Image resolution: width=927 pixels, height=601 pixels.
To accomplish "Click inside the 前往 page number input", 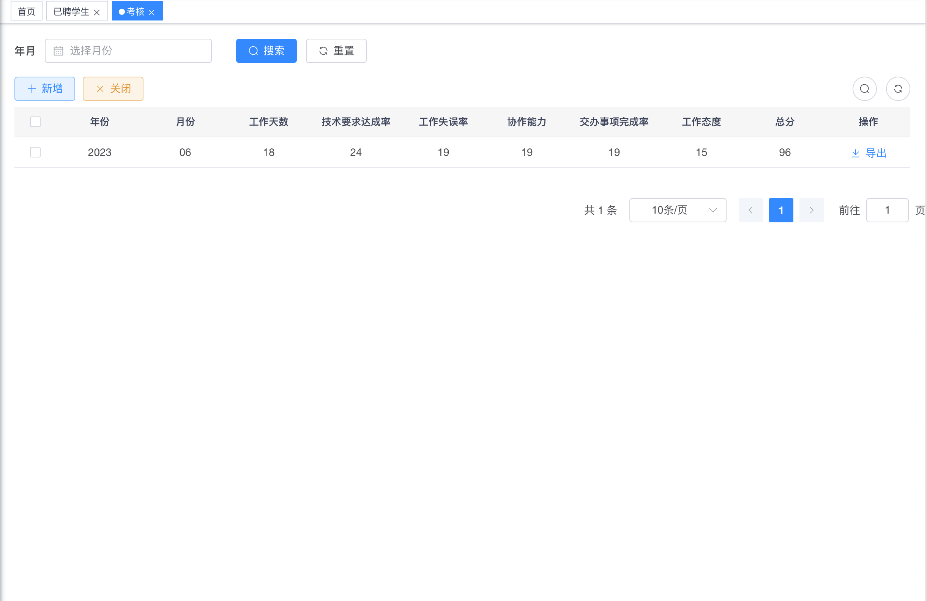I will (x=887, y=210).
